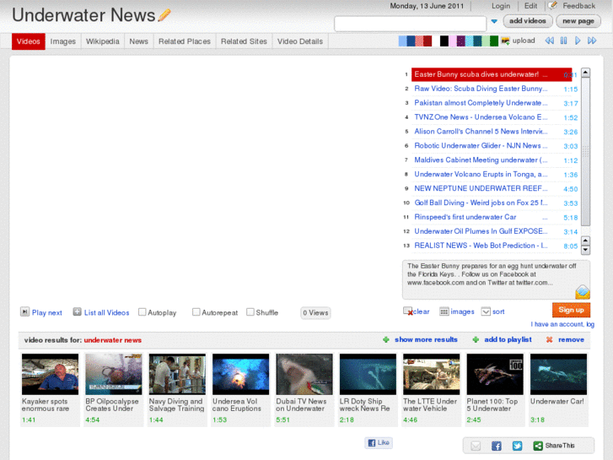The image size is (613, 460).
Task: Open the sort dropdown icon
Action: 486,311
